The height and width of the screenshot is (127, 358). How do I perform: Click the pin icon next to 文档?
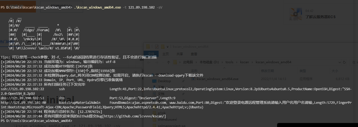pyautogui.click(x=183, y=94)
